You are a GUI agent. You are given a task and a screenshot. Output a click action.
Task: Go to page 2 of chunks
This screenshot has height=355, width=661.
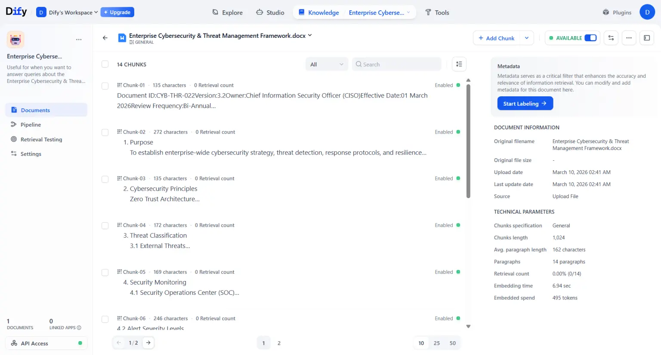pyautogui.click(x=279, y=343)
